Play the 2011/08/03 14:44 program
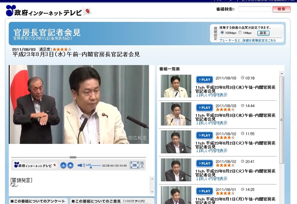Image resolution: width=297 pixels, height=204 pixels. click(x=204, y=108)
